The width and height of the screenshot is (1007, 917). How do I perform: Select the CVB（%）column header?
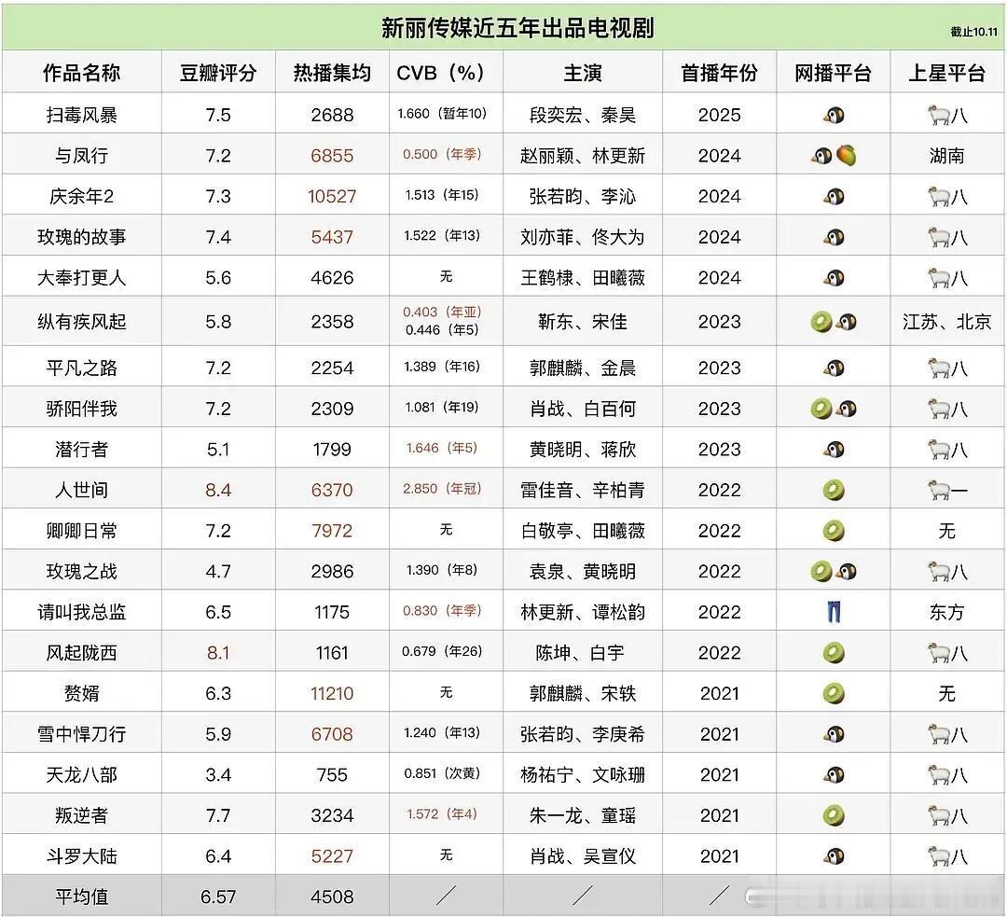click(446, 72)
